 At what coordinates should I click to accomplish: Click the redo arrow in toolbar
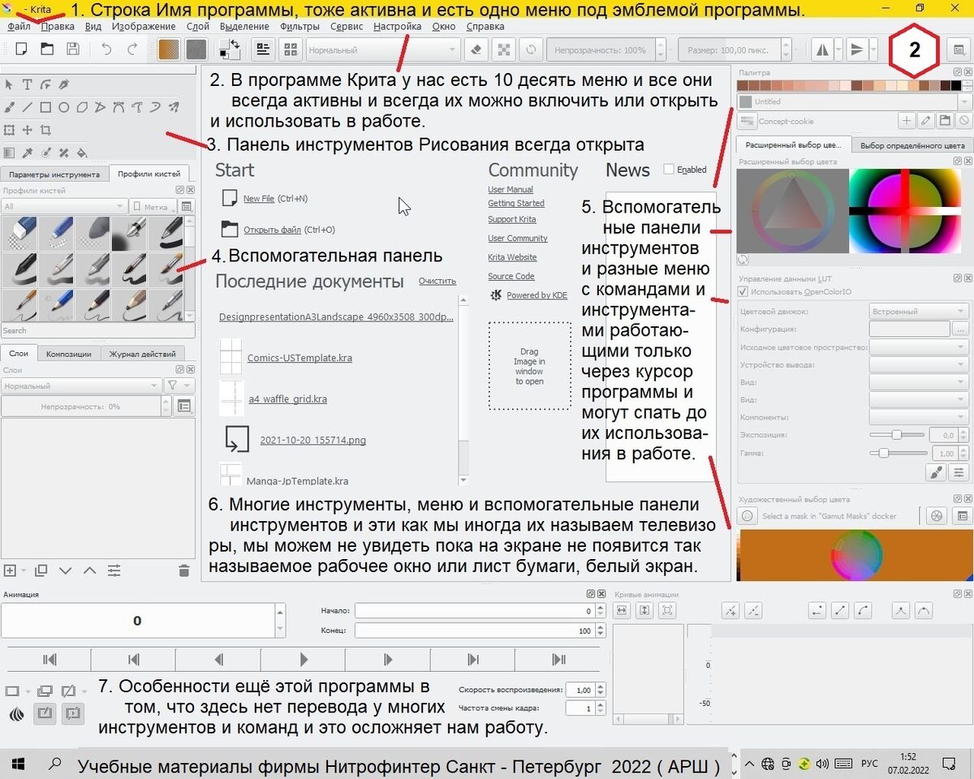[132, 49]
